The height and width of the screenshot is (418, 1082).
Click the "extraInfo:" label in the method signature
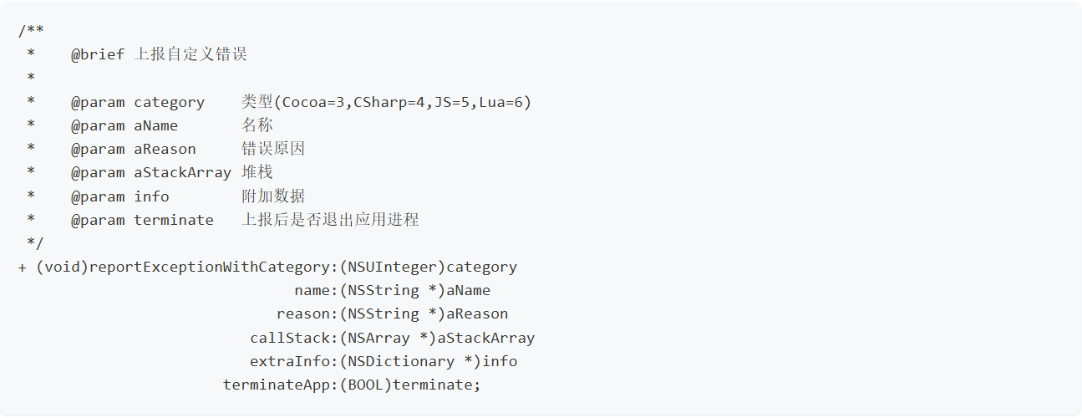coord(293,362)
